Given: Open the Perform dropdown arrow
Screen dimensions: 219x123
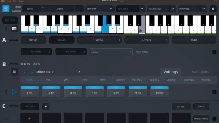Looking at the screenshot, I should coord(111,9).
